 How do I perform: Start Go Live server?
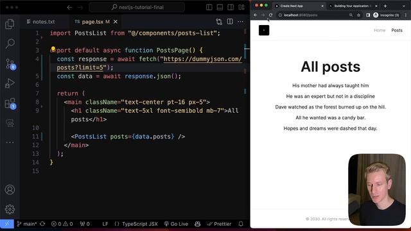[x=176, y=224]
